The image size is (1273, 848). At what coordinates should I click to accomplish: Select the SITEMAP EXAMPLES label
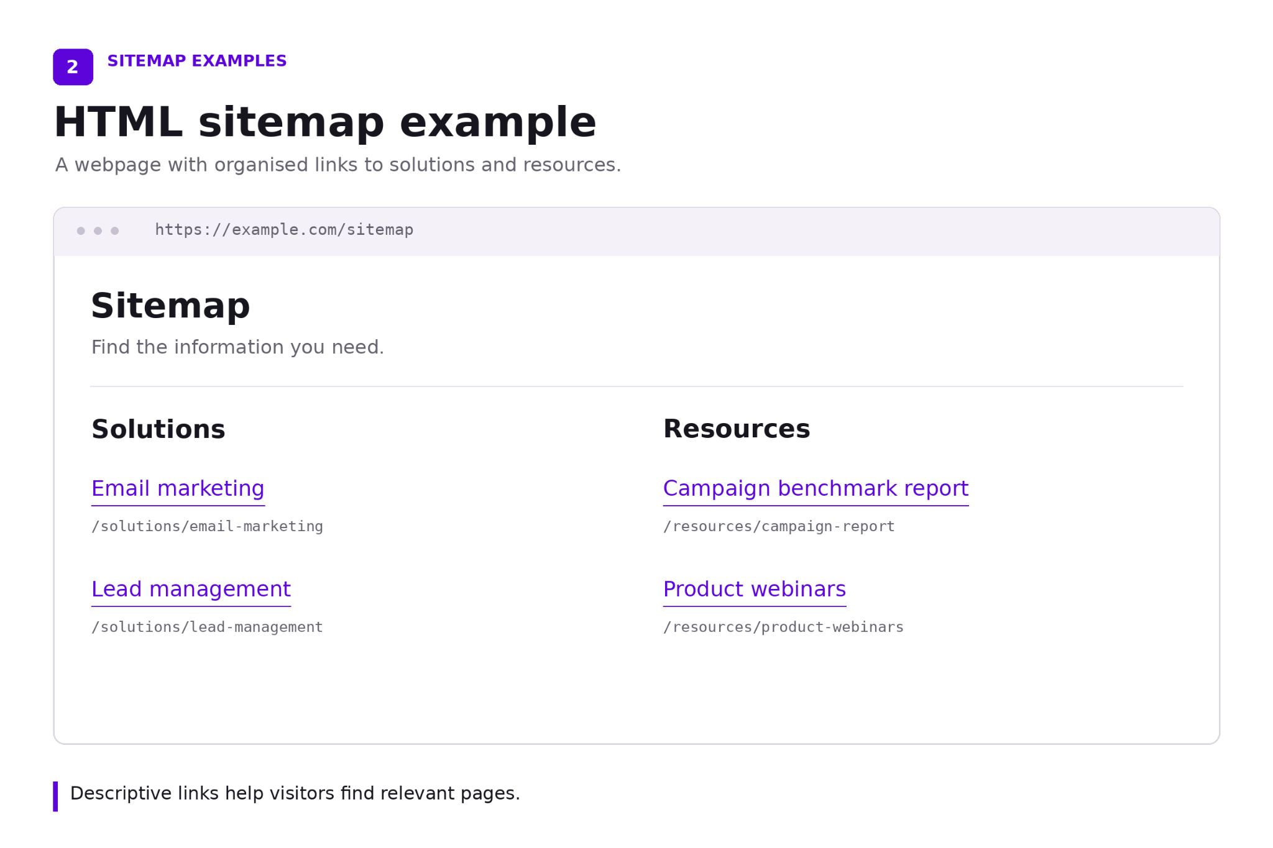[x=196, y=61]
